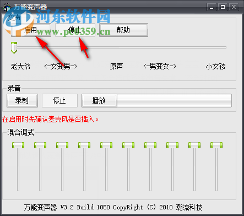Image resolution: width=244 pixels, height=216 pixels.
Task: Stop recording with the 停止 button beside 录制
Action: [59, 100]
